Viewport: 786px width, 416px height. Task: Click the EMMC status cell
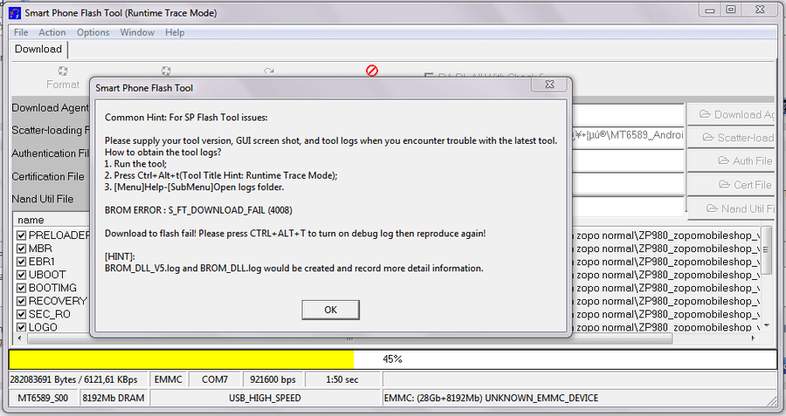pyautogui.click(x=169, y=379)
